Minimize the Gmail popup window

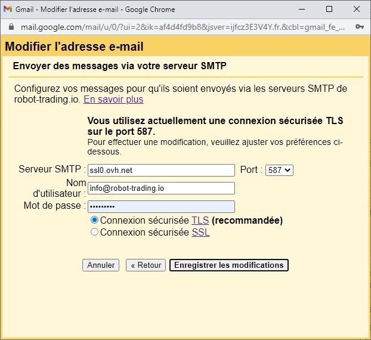pos(301,10)
